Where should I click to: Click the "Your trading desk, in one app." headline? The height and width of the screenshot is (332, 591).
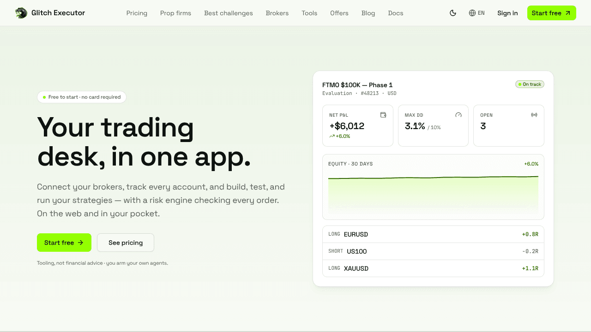144,142
